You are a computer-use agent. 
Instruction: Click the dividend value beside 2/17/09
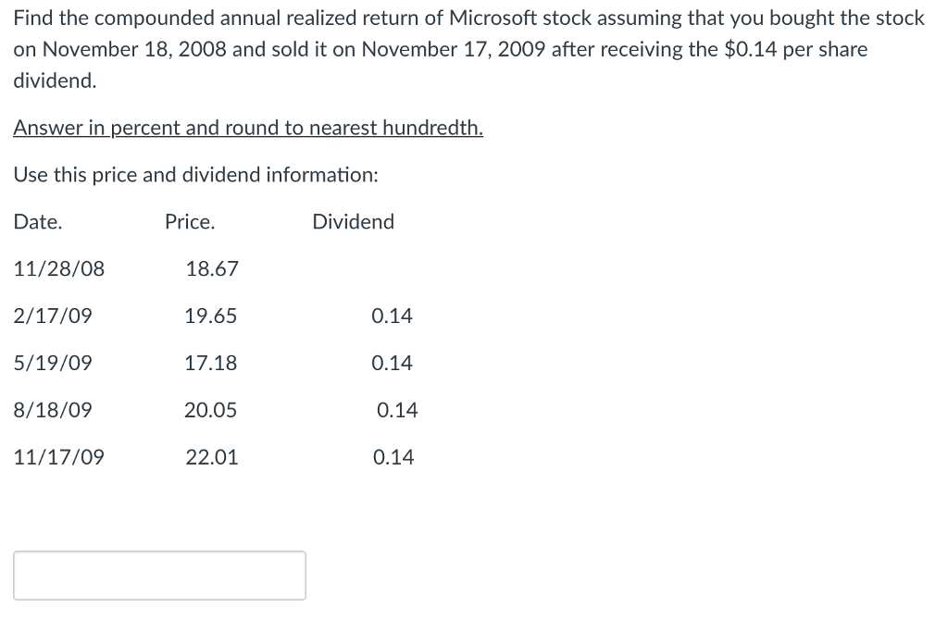tap(393, 316)
